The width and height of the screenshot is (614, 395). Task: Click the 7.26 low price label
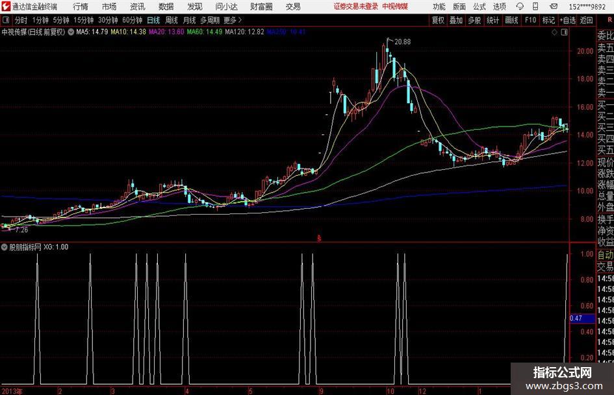[21, 230]
